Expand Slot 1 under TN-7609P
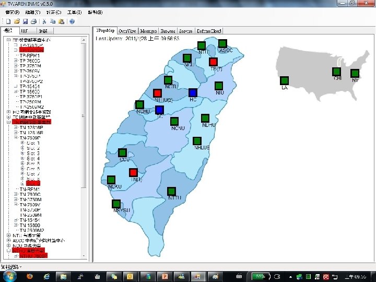Screen dimensions: 376x282 click(23, 143)
